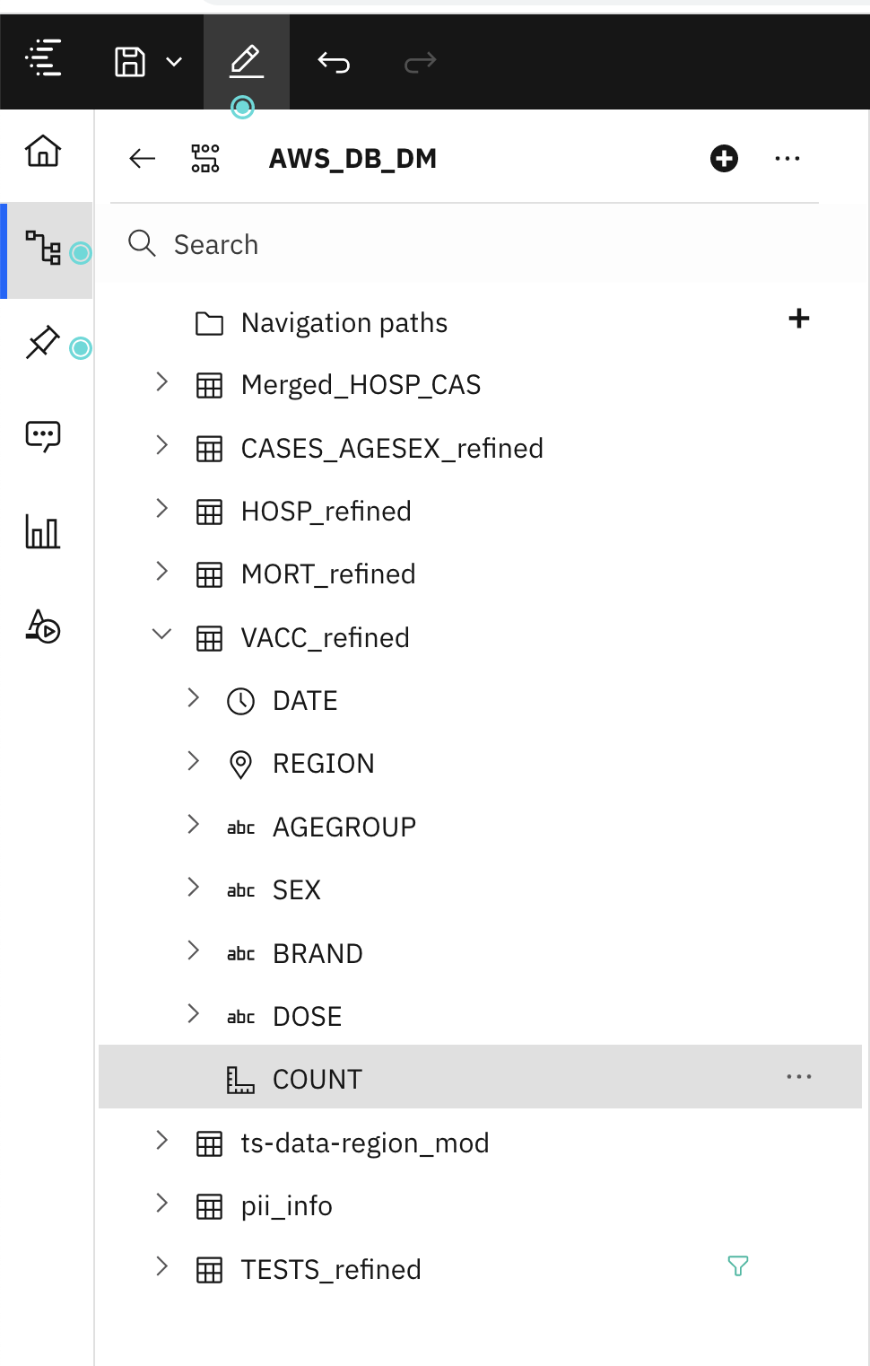Open the COUNT item options menu
This screenshot has height=1366, width=870.
(x=799, y=1076)
